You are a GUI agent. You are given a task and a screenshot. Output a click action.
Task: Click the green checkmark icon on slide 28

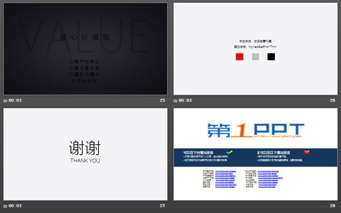click(229, 153)
